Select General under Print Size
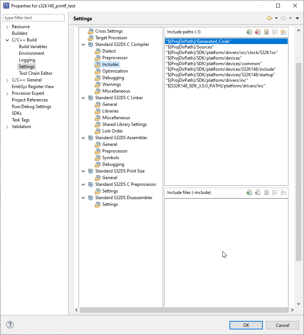The image size is (304, 335). (110, 178)
